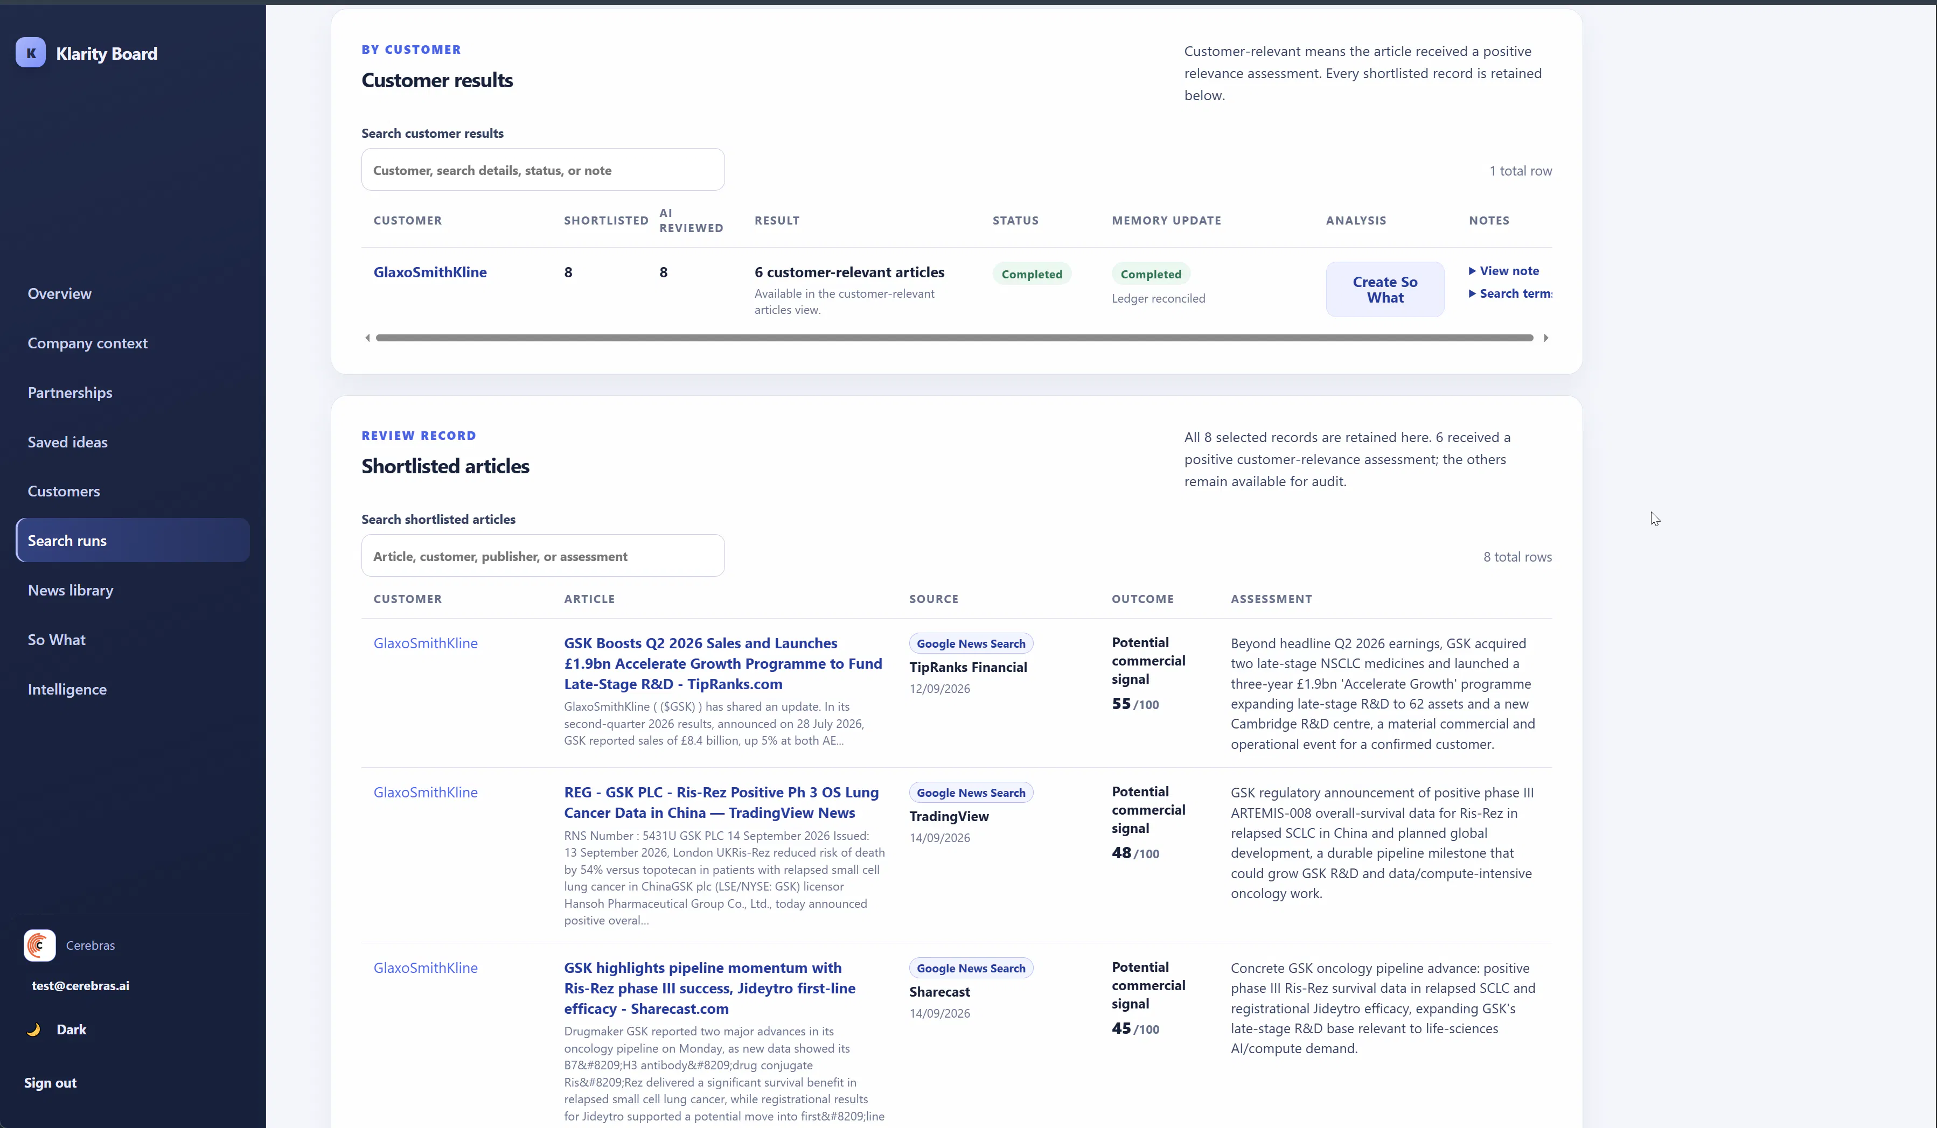This screenshot has width=1937, height=1128.
Task: Click the '1 total row' count
Action: click(1521, 171)
